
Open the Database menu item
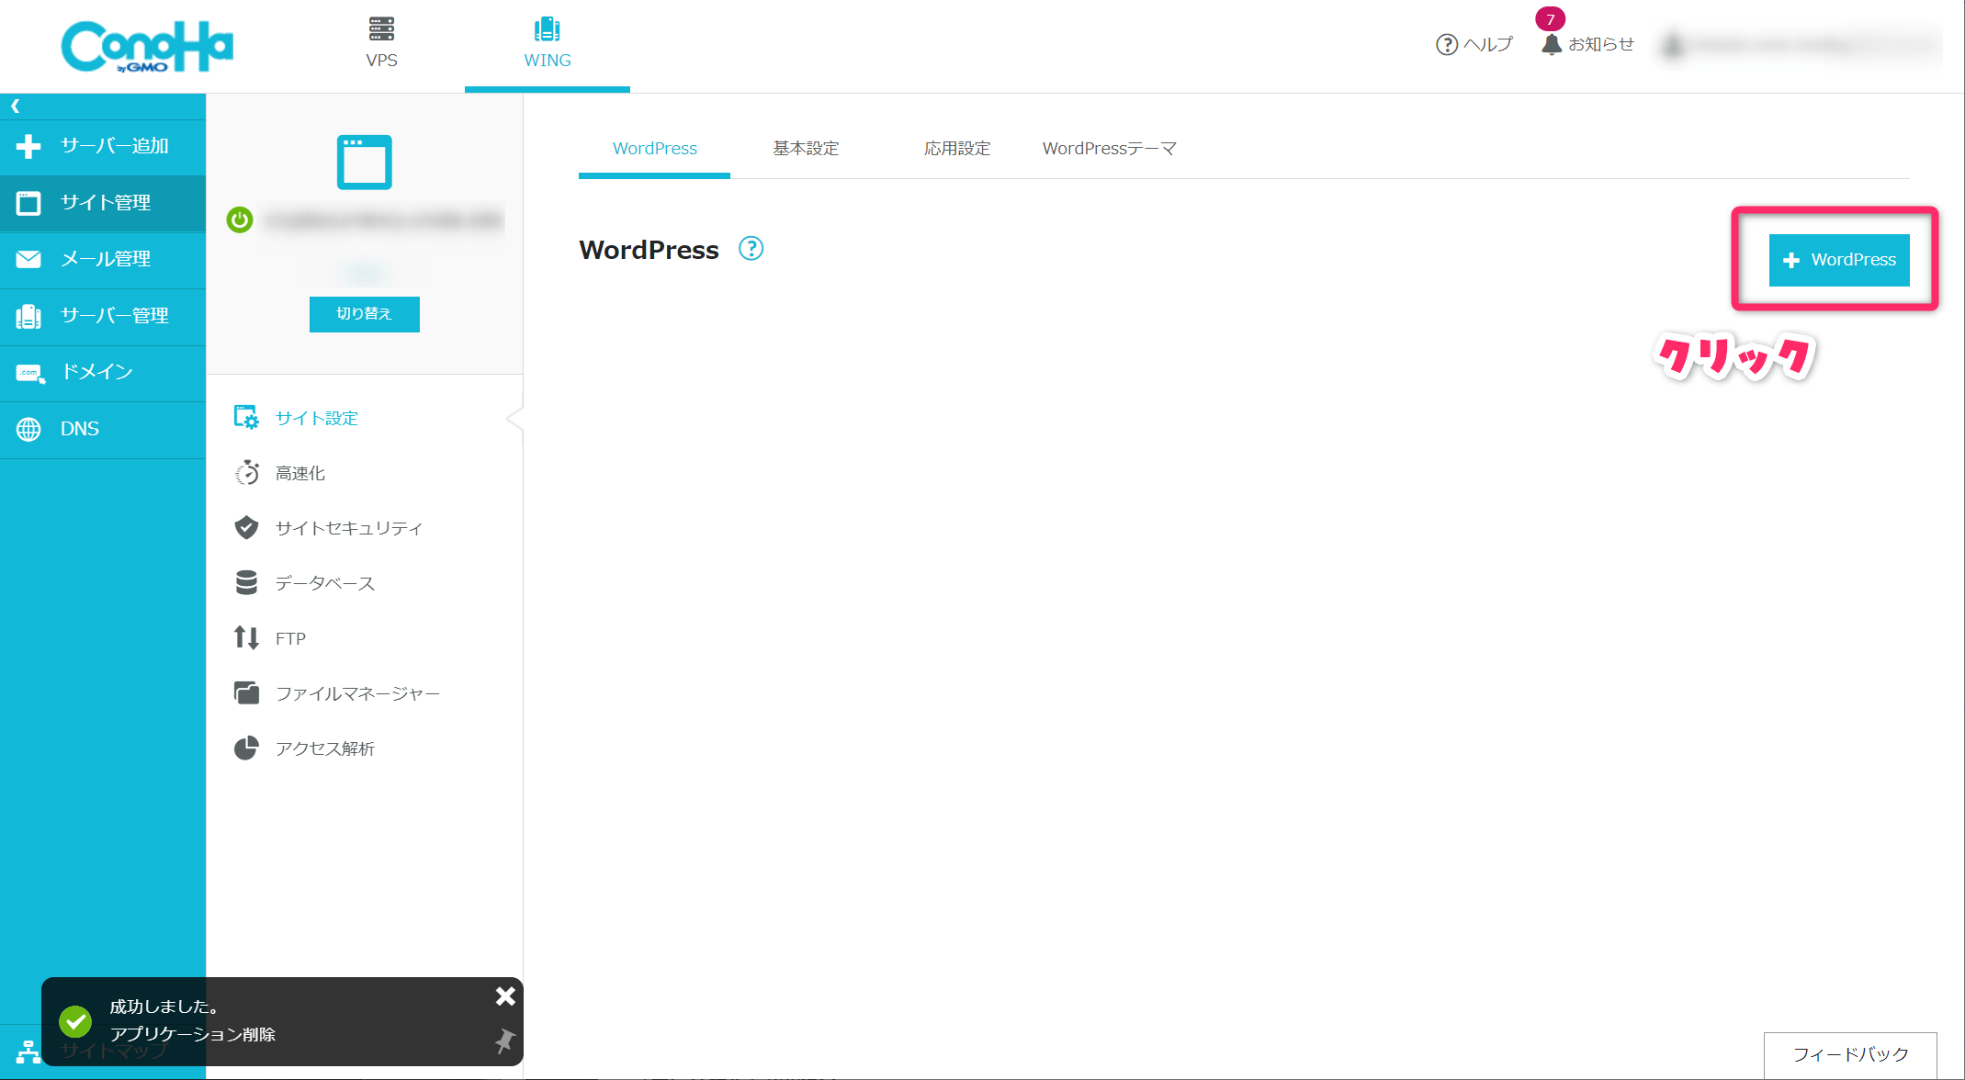[324, 583]
